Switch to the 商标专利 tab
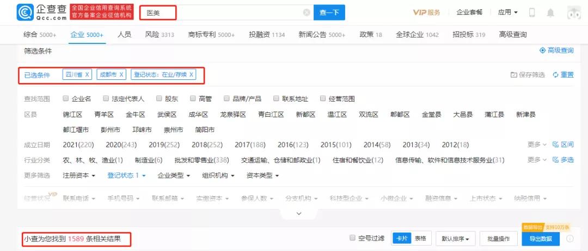The width and height of the screenshot is (588, 251). click(x=211, y=35)
